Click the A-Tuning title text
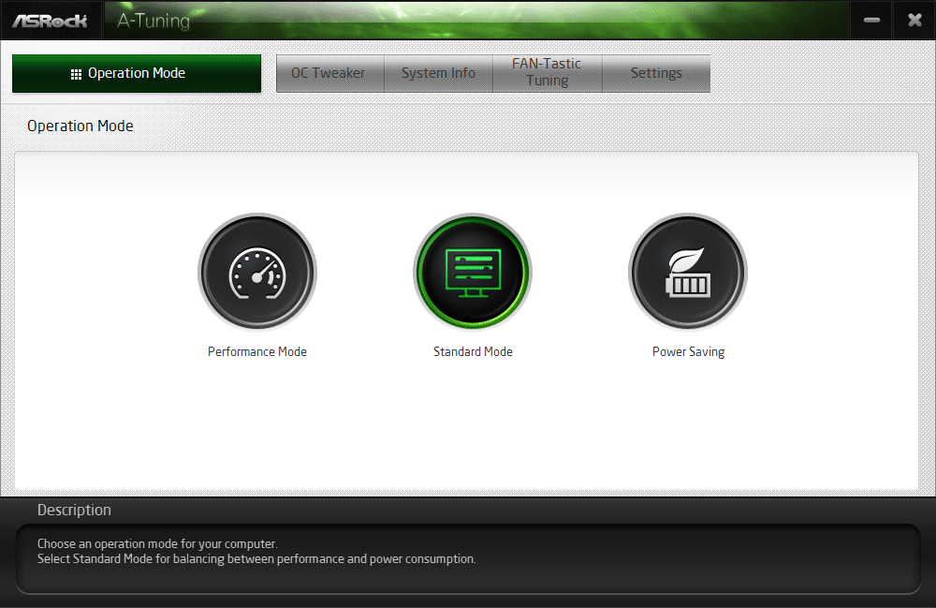This screenshot has width=936, height=608. [154, 21]
